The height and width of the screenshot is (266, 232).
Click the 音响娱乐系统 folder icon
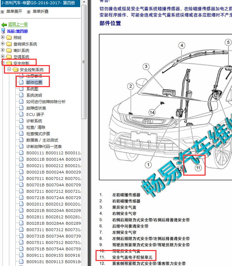tap(9, 44)
